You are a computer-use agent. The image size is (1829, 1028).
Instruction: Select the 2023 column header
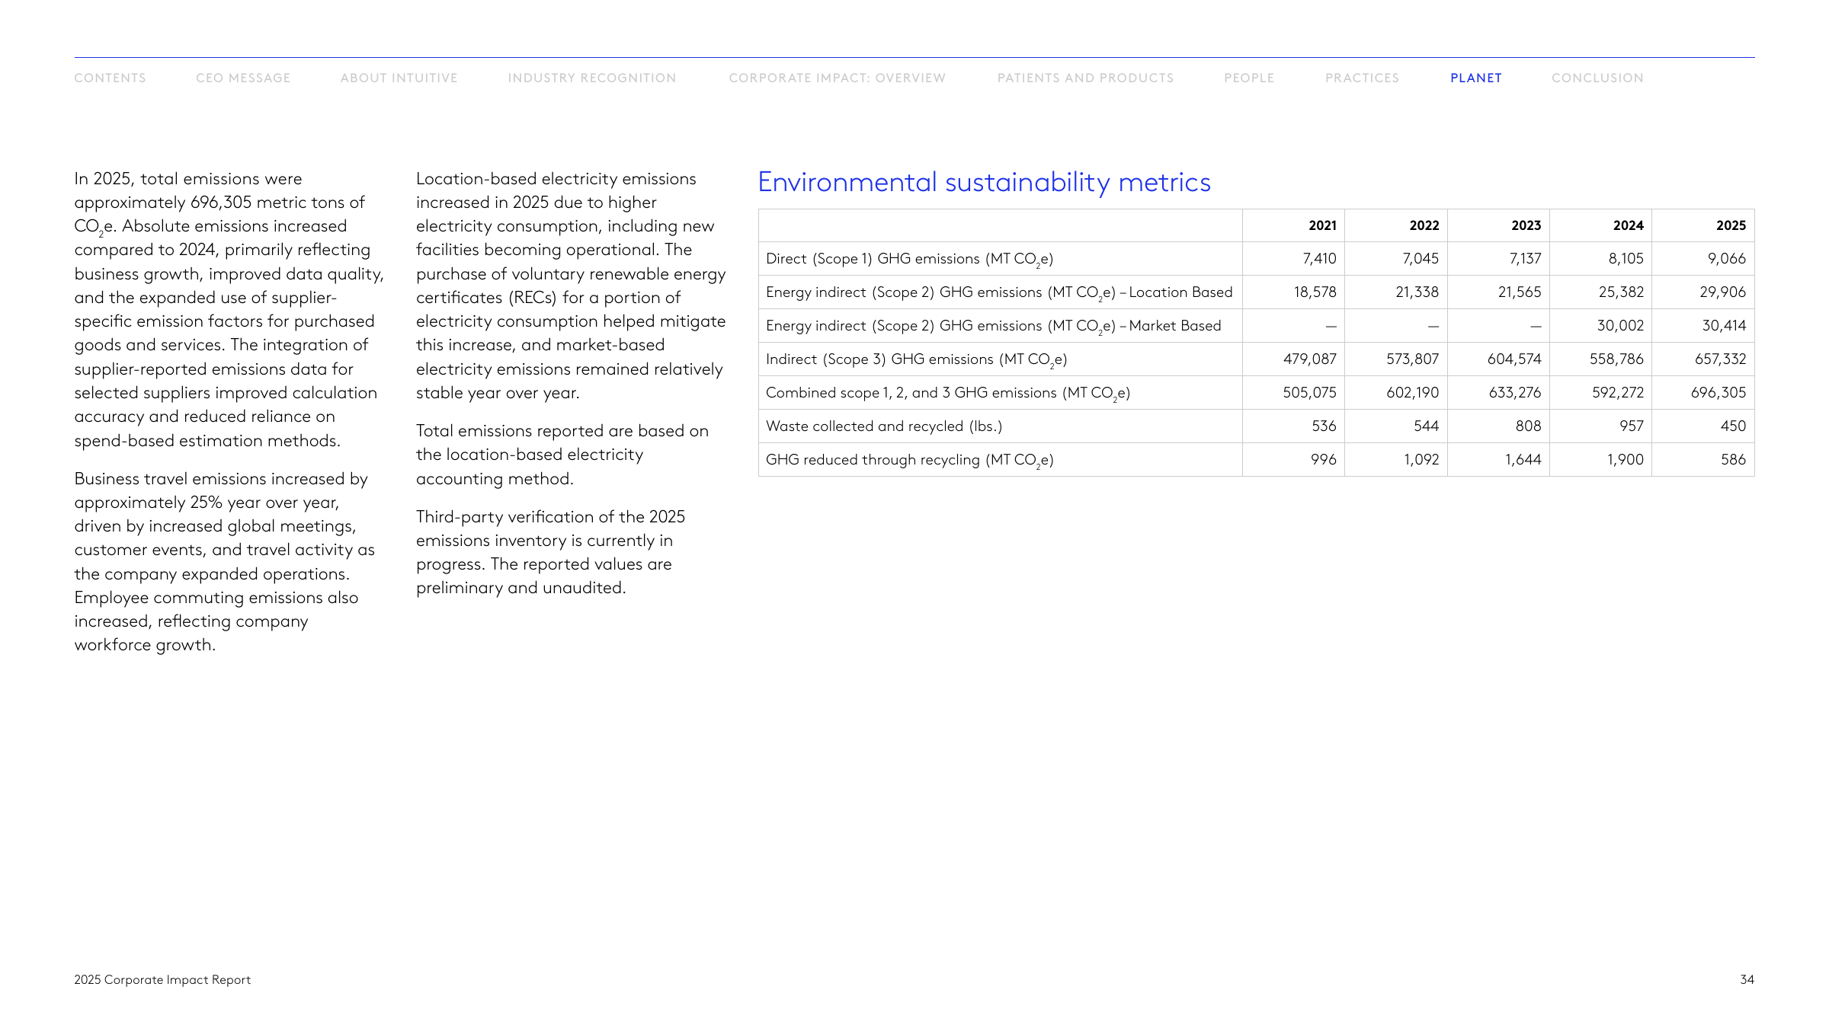pos(1526,225)
